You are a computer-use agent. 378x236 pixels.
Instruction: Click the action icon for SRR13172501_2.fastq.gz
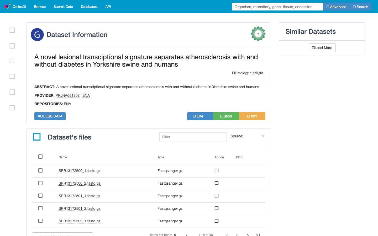tap(217, 208)
